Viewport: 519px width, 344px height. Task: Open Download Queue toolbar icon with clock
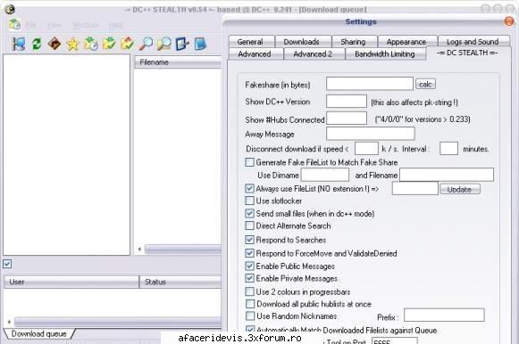(91, 44)
